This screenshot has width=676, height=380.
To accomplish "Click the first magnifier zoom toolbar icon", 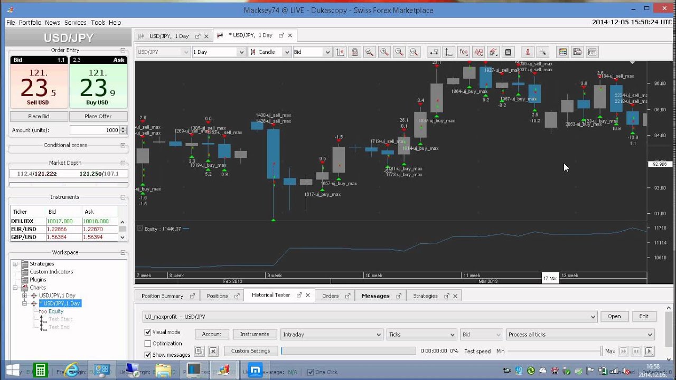I will click(369, 52).
